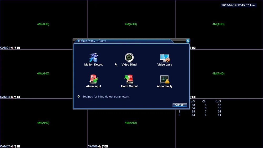Select the CAM01 label

click(x=5, y=48)
